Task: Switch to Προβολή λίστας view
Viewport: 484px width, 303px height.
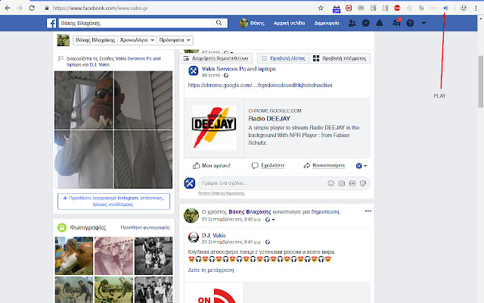Action: (284, 58)
